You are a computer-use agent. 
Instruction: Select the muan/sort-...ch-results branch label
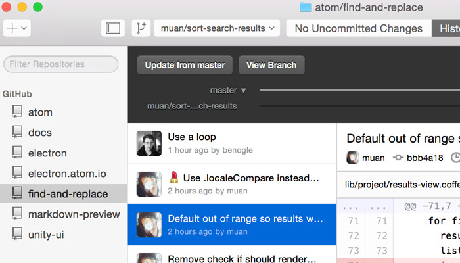pos(192,106)
